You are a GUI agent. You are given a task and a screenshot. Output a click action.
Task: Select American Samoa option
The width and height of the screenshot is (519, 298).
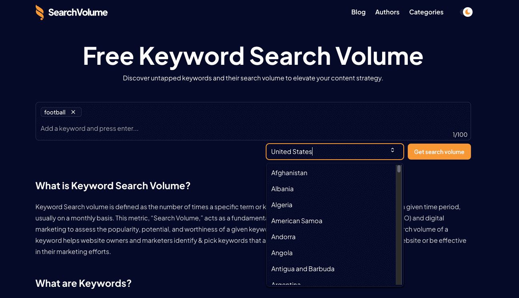(331, 221)
